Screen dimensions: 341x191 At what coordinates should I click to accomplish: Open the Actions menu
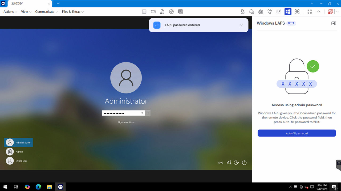(x=9, y=12)
